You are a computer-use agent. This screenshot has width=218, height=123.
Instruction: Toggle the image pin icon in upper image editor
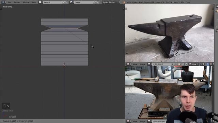point(186,64)
